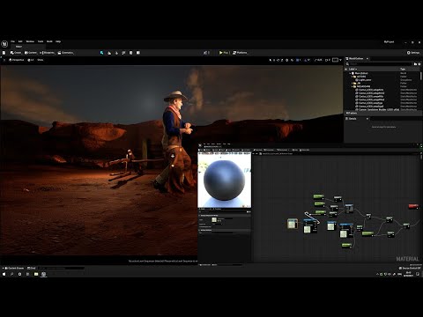Click the console command input field
Screen dimensions: 423x317
click(61, 269)
